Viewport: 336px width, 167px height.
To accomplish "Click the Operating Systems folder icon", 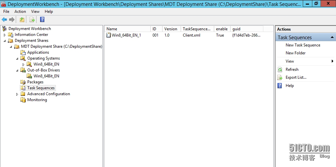I will pos(23,58).
